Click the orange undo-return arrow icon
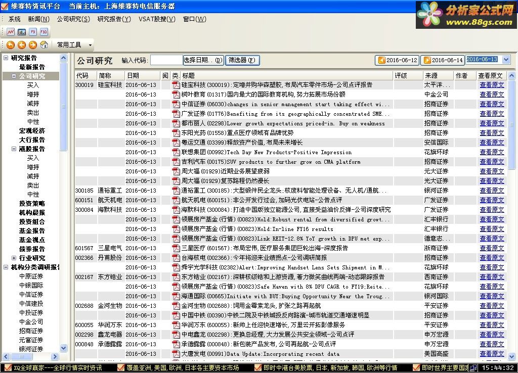 11,44
